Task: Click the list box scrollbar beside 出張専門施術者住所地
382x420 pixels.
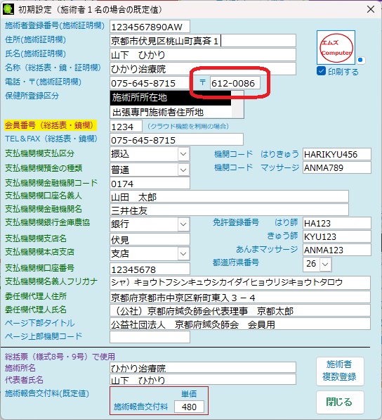Action: 237,104
